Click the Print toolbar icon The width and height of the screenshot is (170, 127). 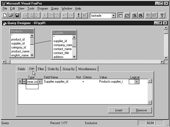(25, 15)
